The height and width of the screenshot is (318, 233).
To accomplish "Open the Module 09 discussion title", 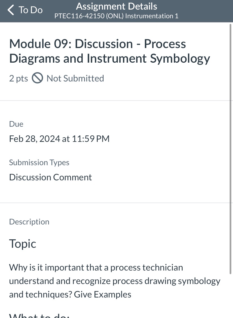I will pyautogui.click(x=109, y=51).
